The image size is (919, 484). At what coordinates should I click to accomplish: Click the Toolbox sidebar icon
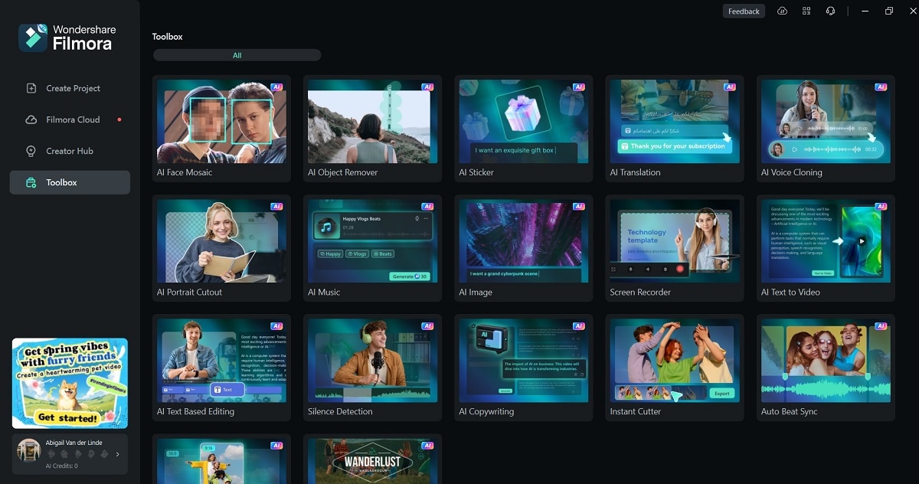(x=31, y=182)
